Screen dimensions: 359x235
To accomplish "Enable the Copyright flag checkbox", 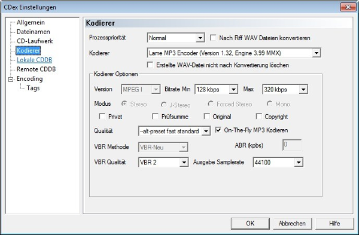I will point(258,117).
